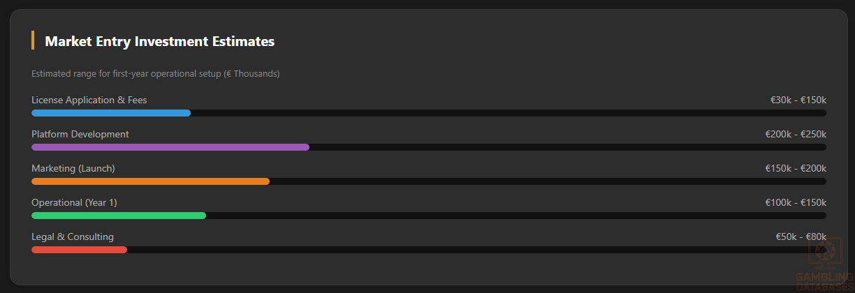Click the €30k - €150k value
Viewport: 855px width, 293px height.
point(798,100)
